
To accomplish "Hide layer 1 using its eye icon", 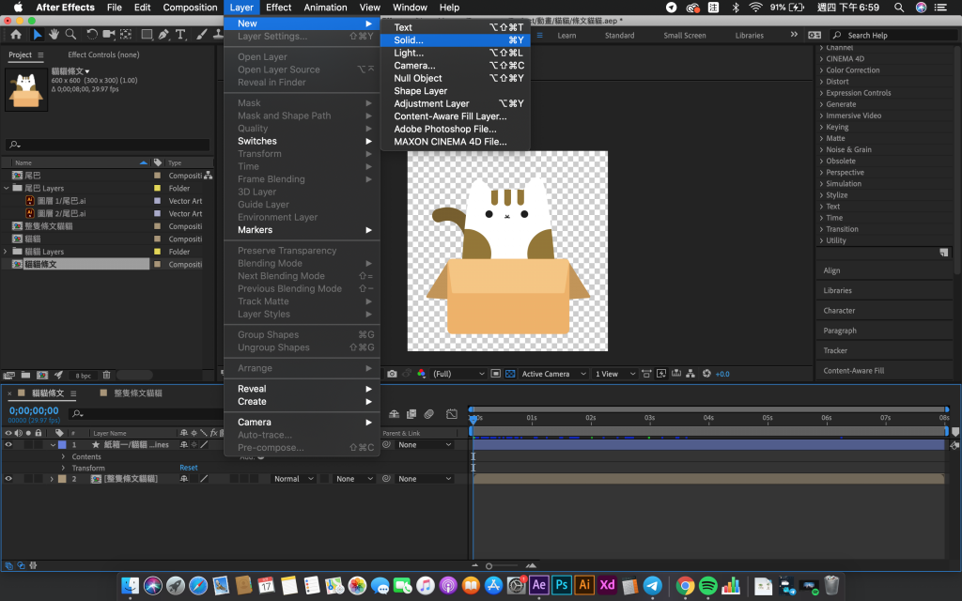I will point(8,444).
